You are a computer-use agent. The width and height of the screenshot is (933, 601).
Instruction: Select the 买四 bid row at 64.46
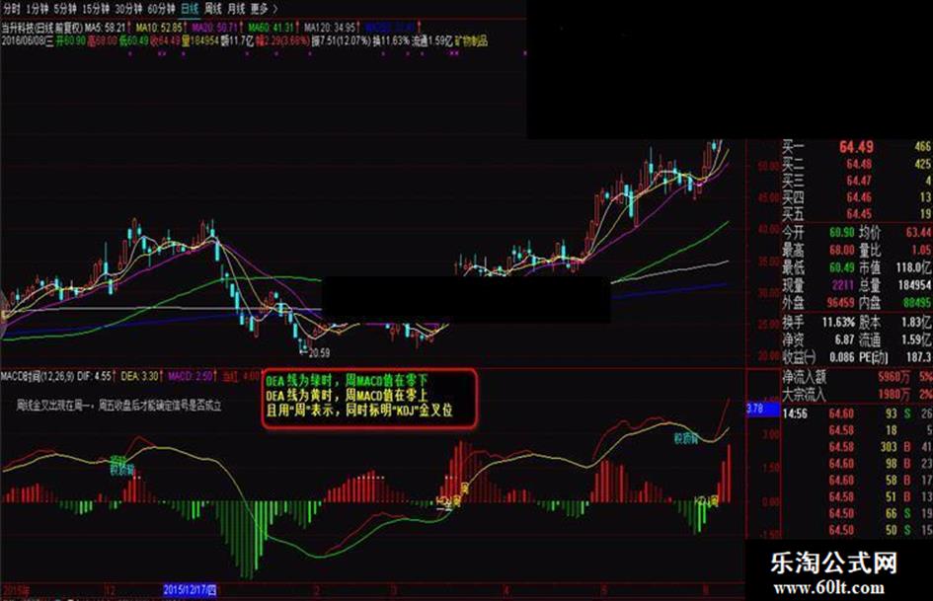(857, 197)
